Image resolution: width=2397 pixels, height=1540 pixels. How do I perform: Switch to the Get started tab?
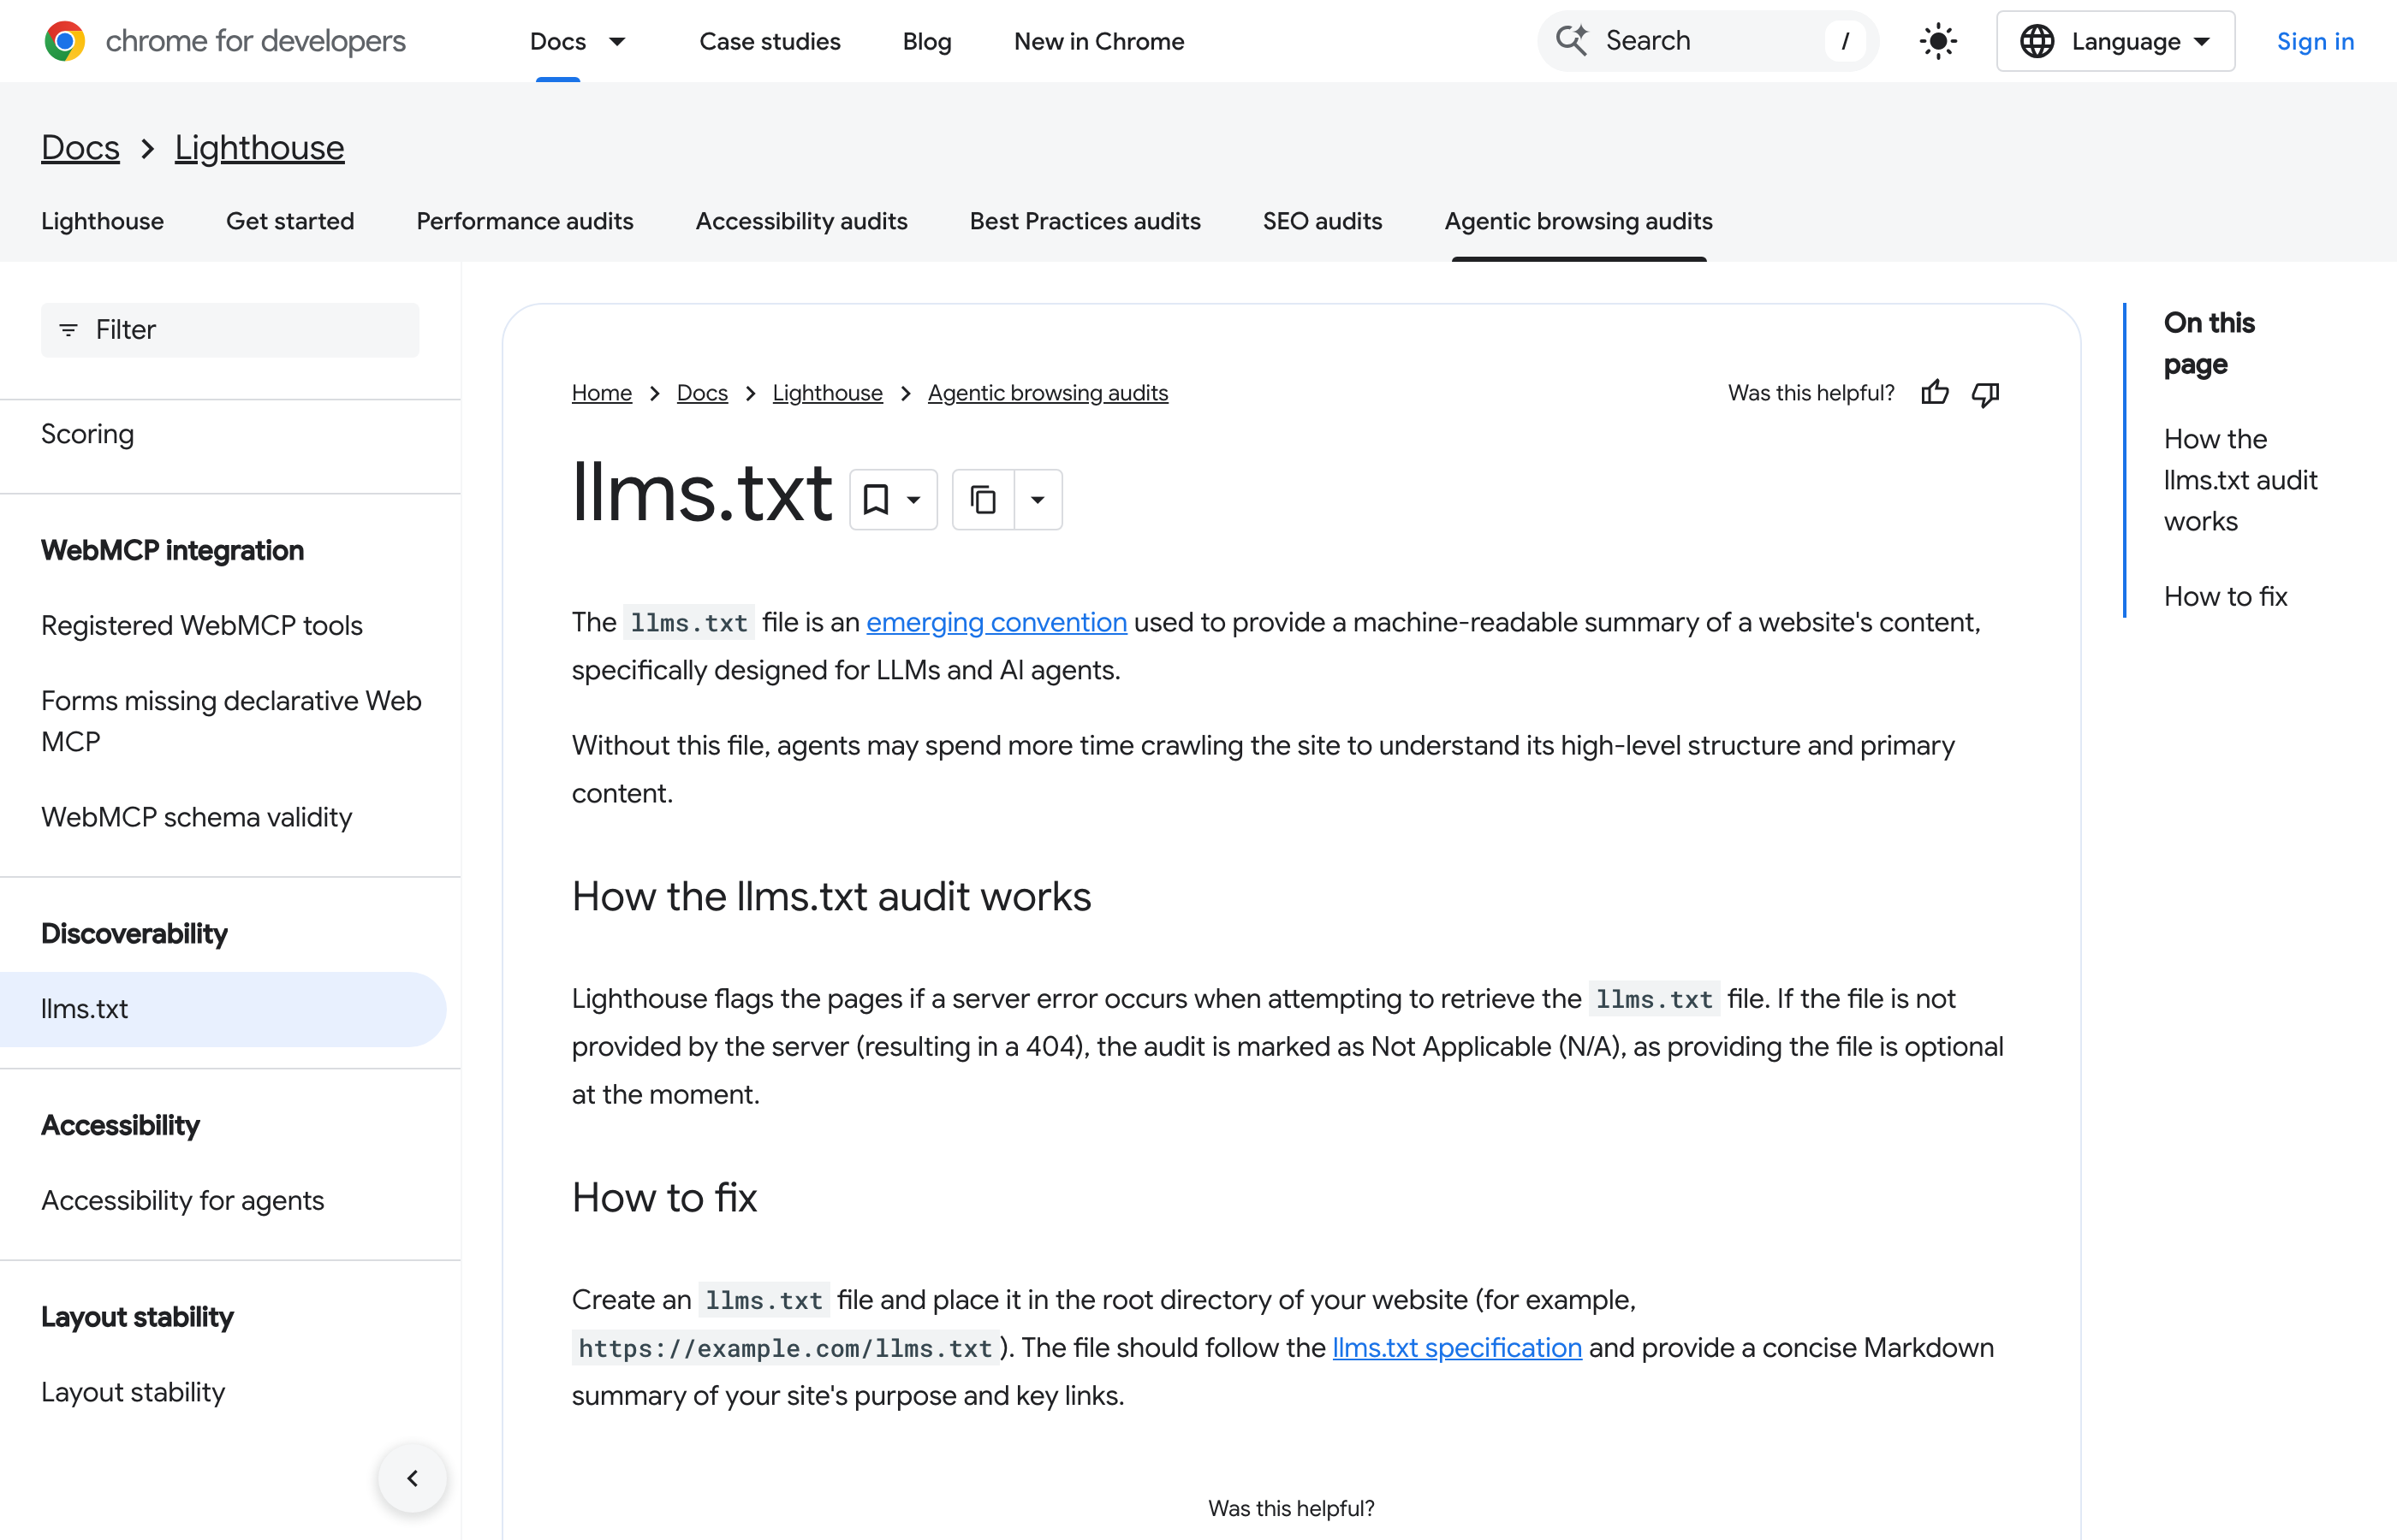click(290, 221)
